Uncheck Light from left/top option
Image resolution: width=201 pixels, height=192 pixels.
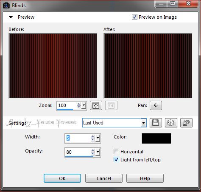click(116, 160)
